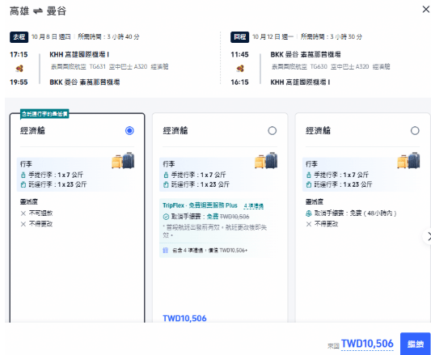Screen dimensions: 431x355
Task: Click the outbound 去程 label badge
Action: point(19,37)
